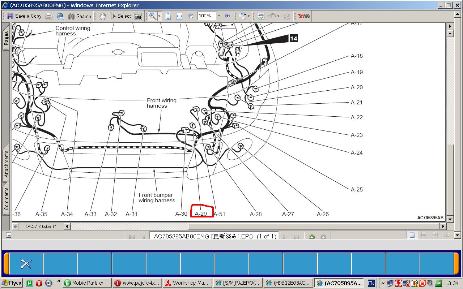
Task: Click the email document icon
Action: point(60,16)
